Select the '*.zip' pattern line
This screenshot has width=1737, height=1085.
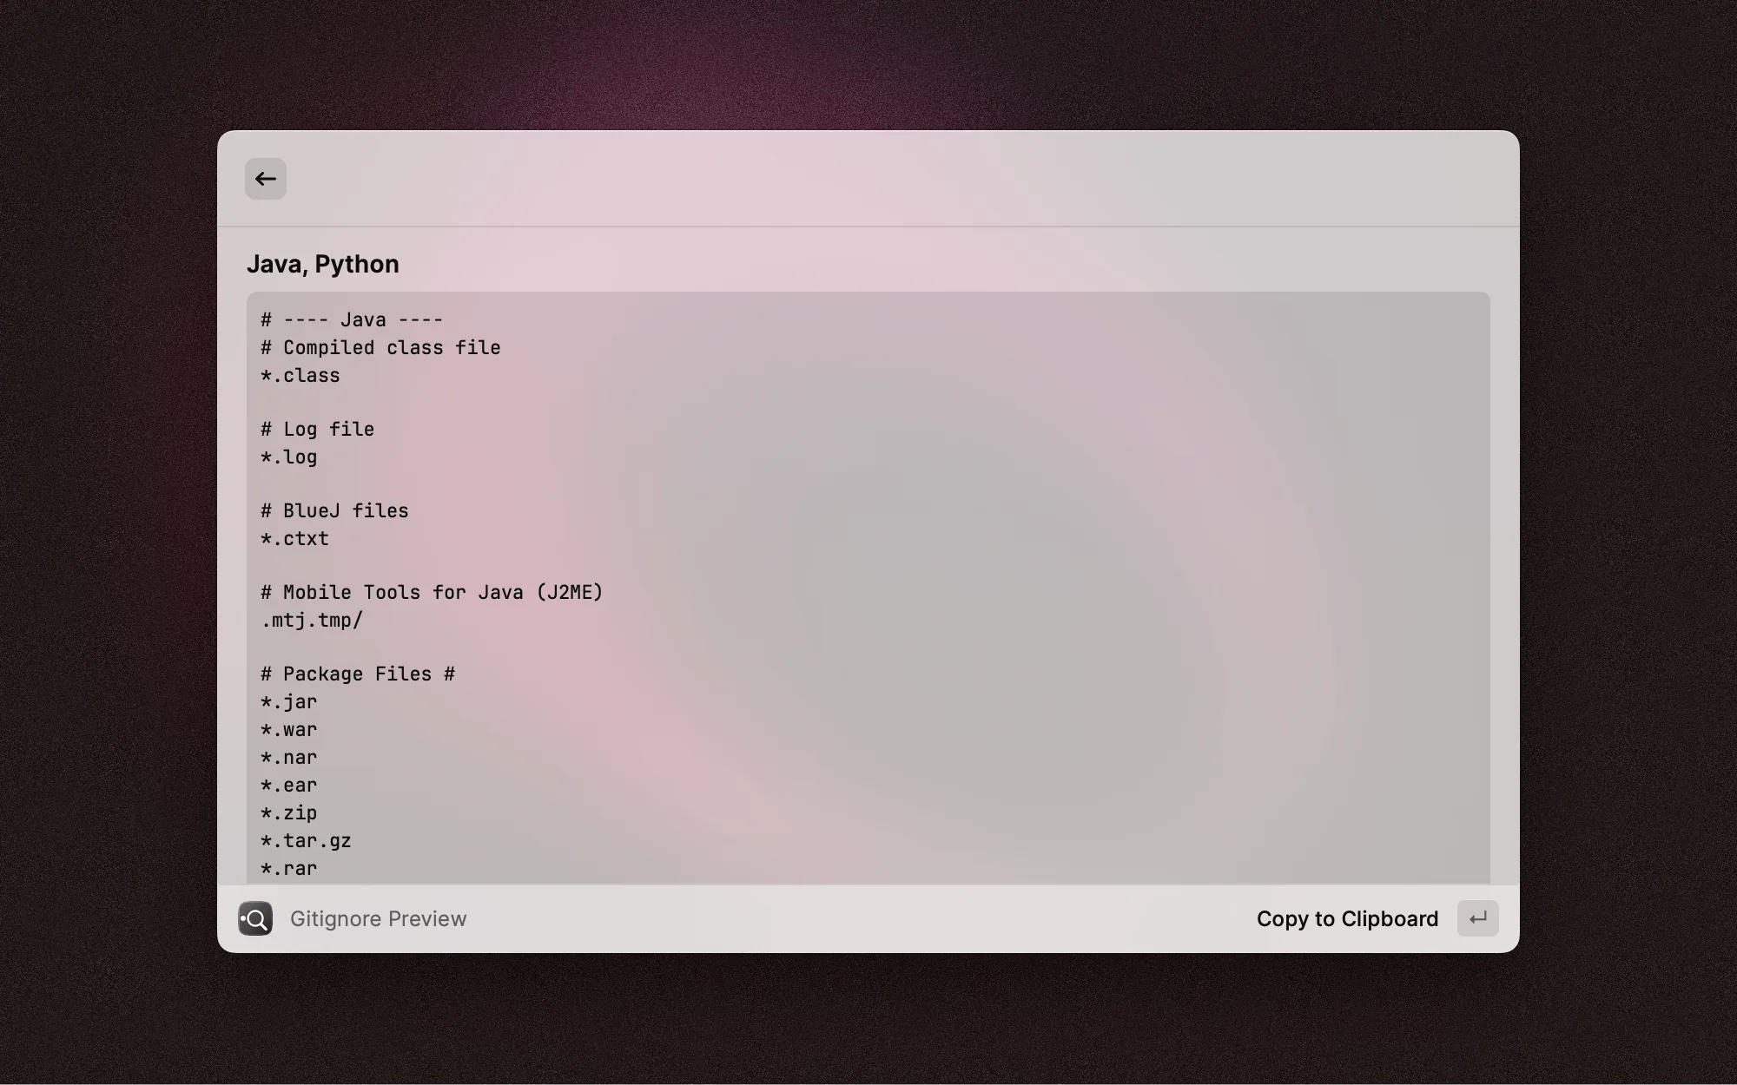(289, 812)
